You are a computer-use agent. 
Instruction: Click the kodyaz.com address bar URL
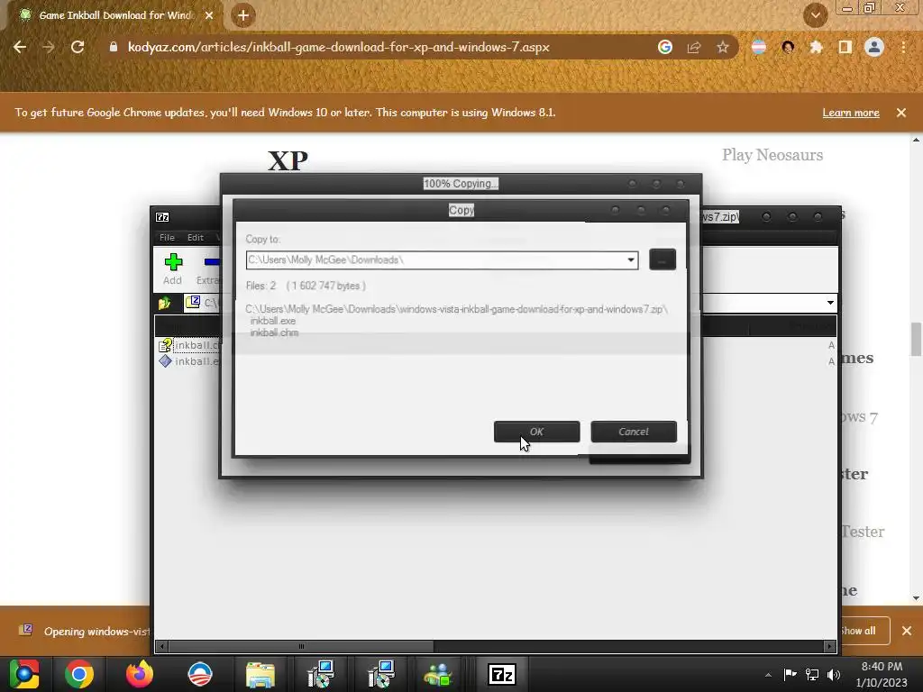tap(339, 47)
